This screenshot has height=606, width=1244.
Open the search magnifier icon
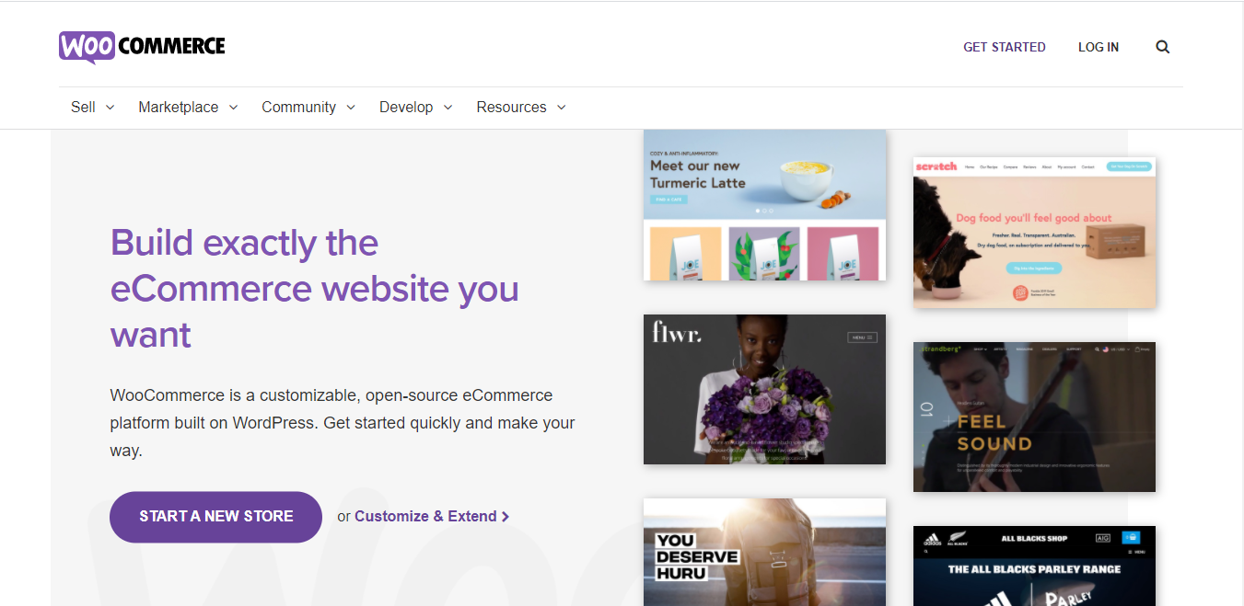point(1163,47)
